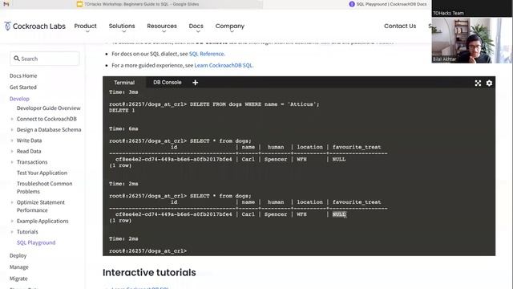Expand Design a Database Schema arrow

(12, 130)
